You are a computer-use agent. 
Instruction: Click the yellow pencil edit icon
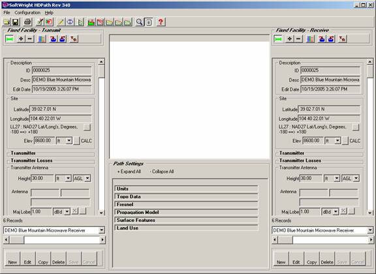[x=61, y=22]
